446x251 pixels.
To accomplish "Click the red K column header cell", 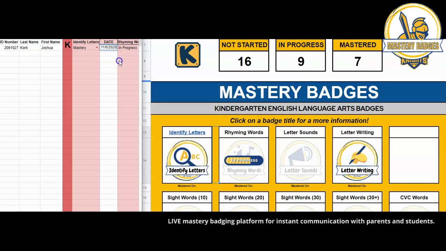I will (68, 45).
